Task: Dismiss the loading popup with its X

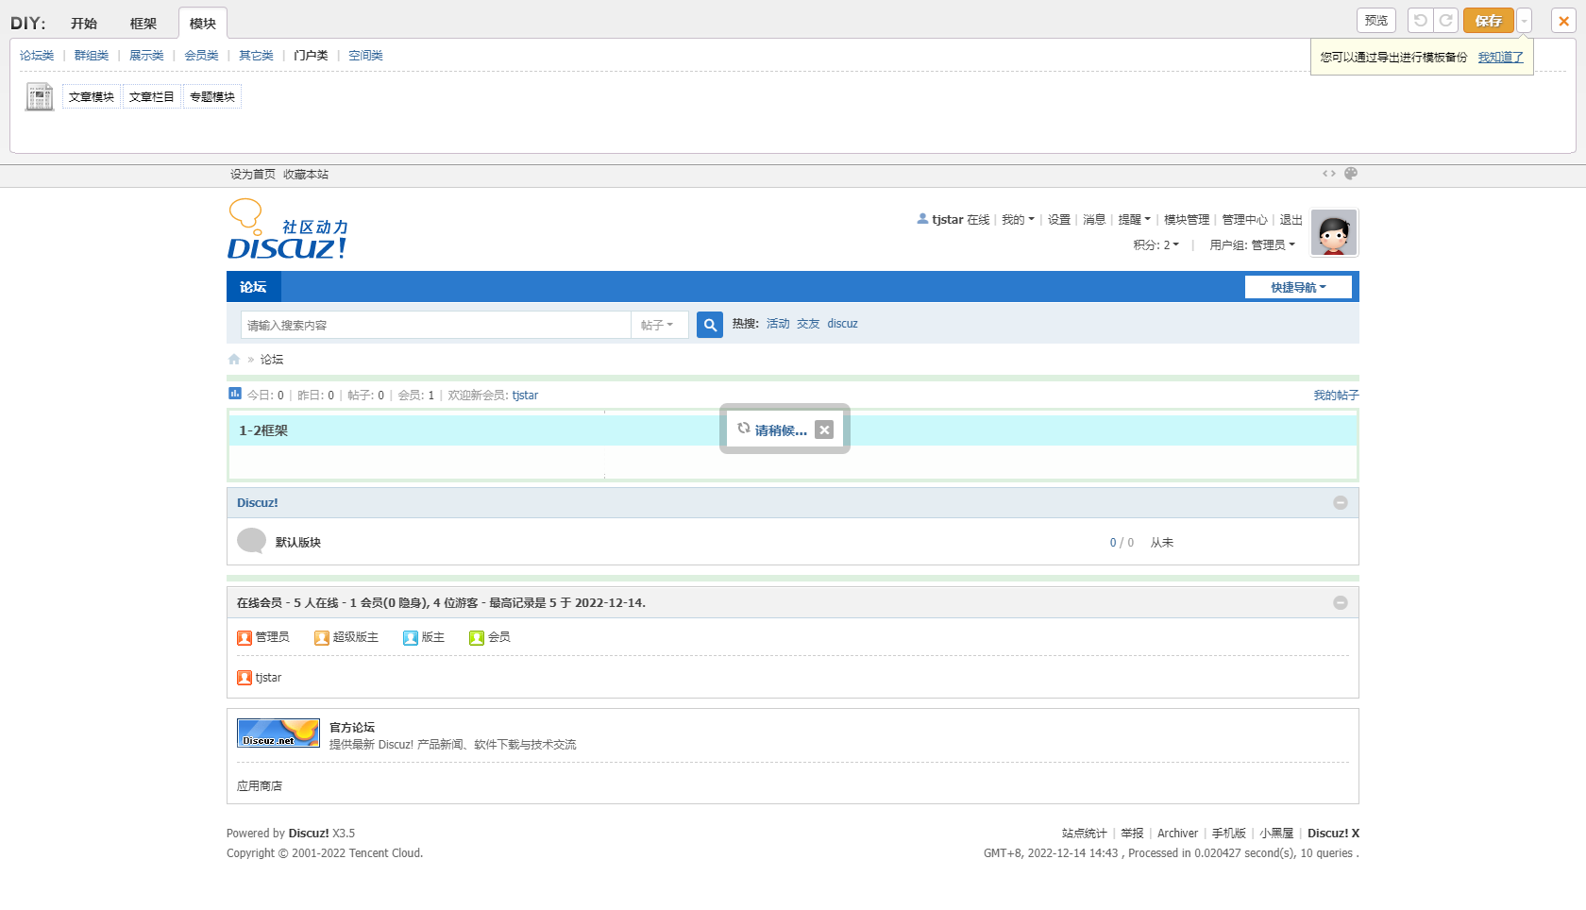Action: 824,430
